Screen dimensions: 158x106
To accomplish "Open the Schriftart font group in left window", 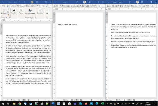I will pos(14,12).
